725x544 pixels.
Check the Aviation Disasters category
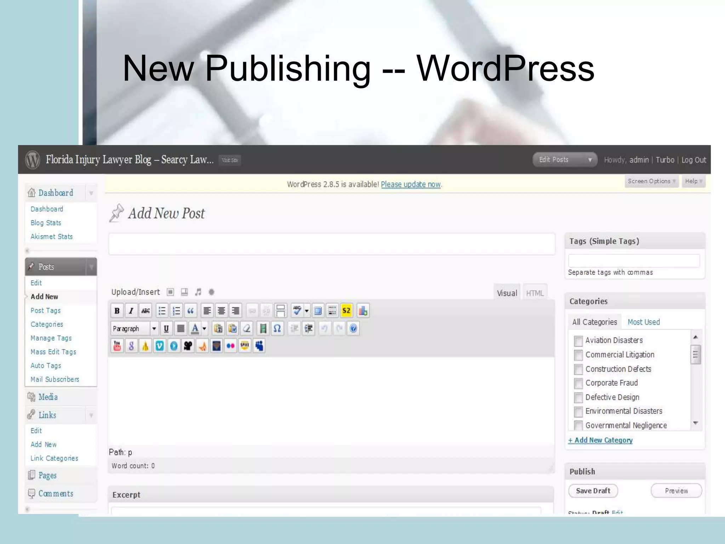coord(578,341)
